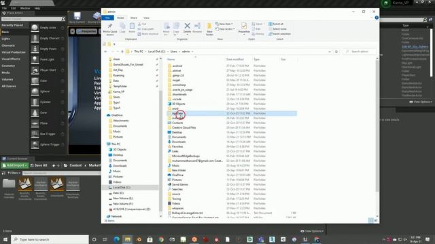Viewport: 435px width, 244px height.
Task: Open the File ribbon tab
Action: [x=107, y=18]
